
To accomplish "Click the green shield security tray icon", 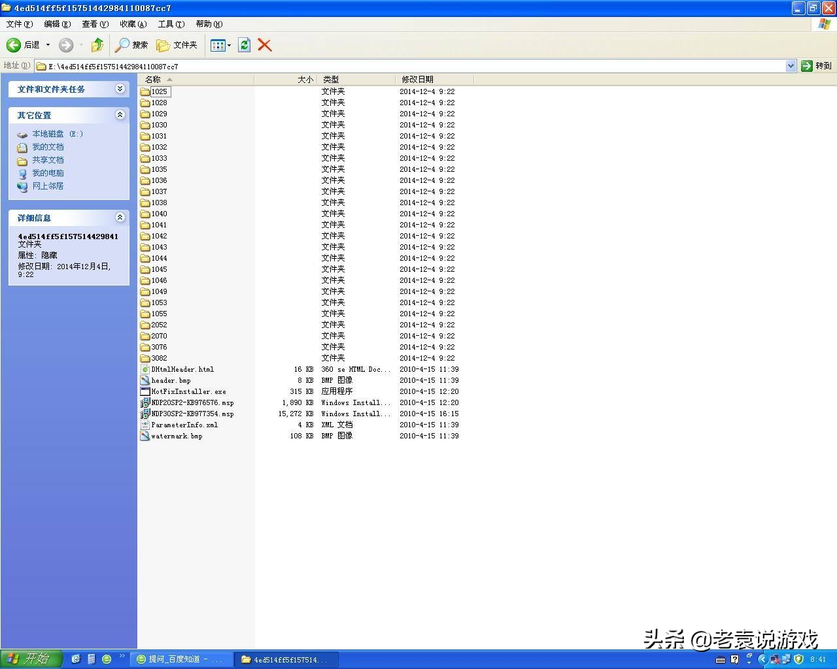I will point(798,659).
